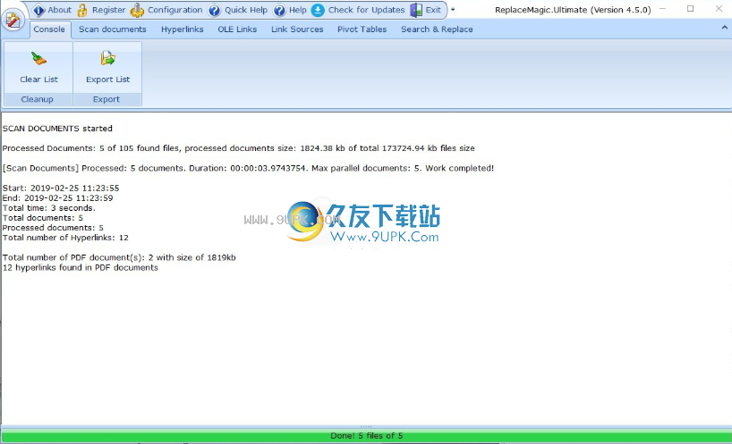Open the OLE Links tab

[237, 29]
